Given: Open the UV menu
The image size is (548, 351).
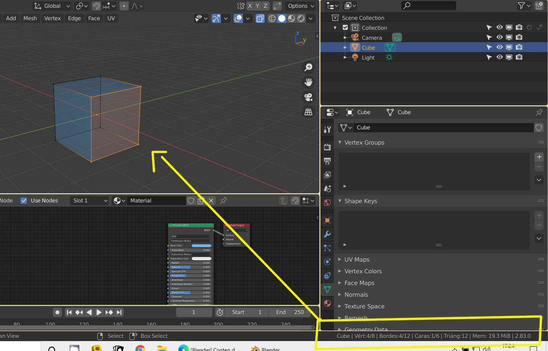Looking at the screenshot, I should (x=111, y=18).
